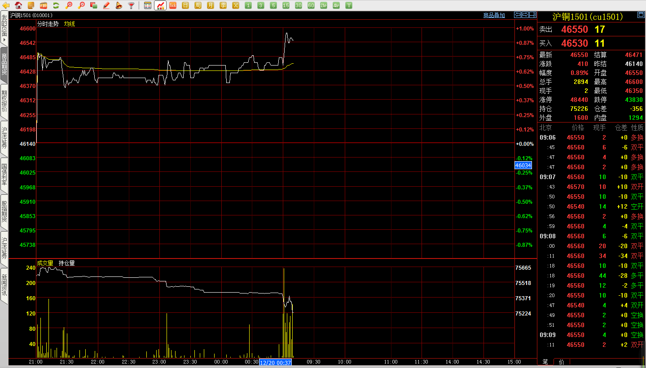Click the Home icon in toolbar

[18, 5]
